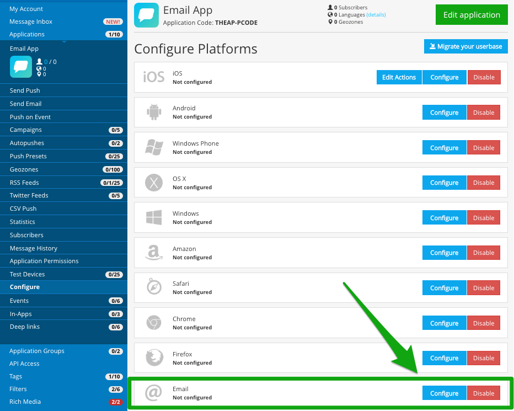514x411 pixels.
Task: Open the Edit application button
Action: point(472,15)
